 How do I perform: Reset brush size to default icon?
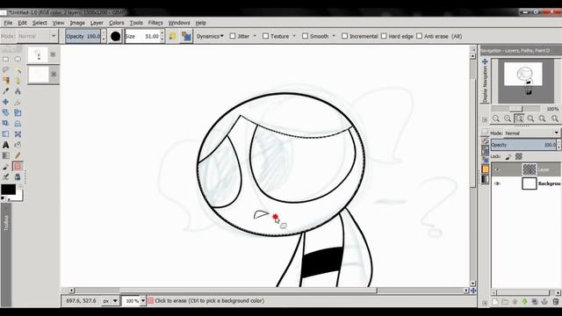[173, 36]
